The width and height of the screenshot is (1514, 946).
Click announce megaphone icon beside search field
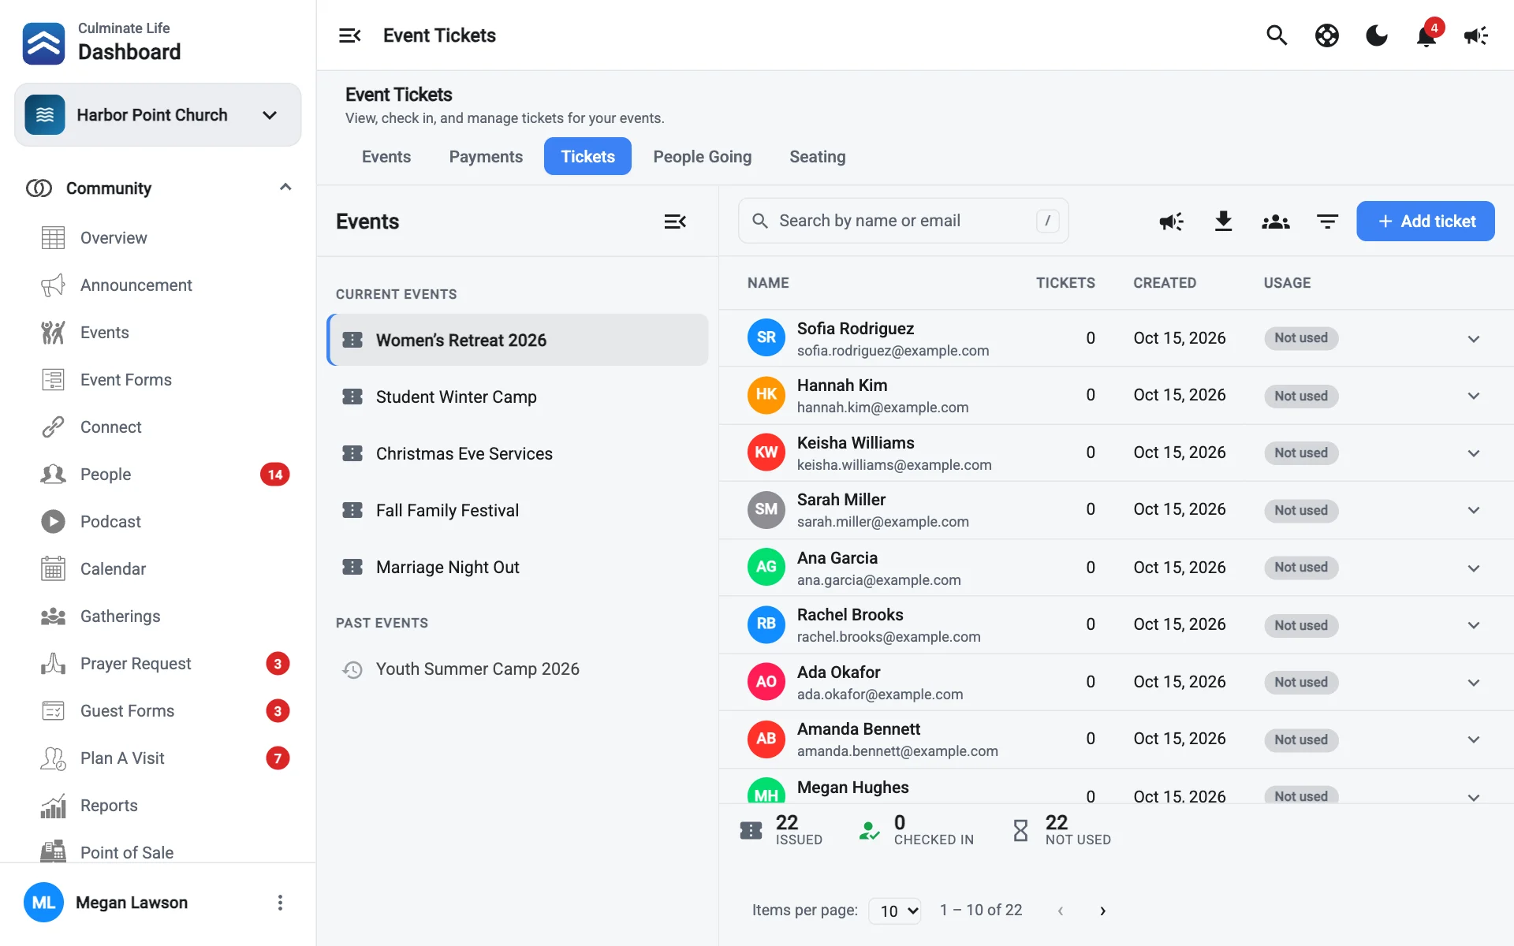coord(1171,222)
